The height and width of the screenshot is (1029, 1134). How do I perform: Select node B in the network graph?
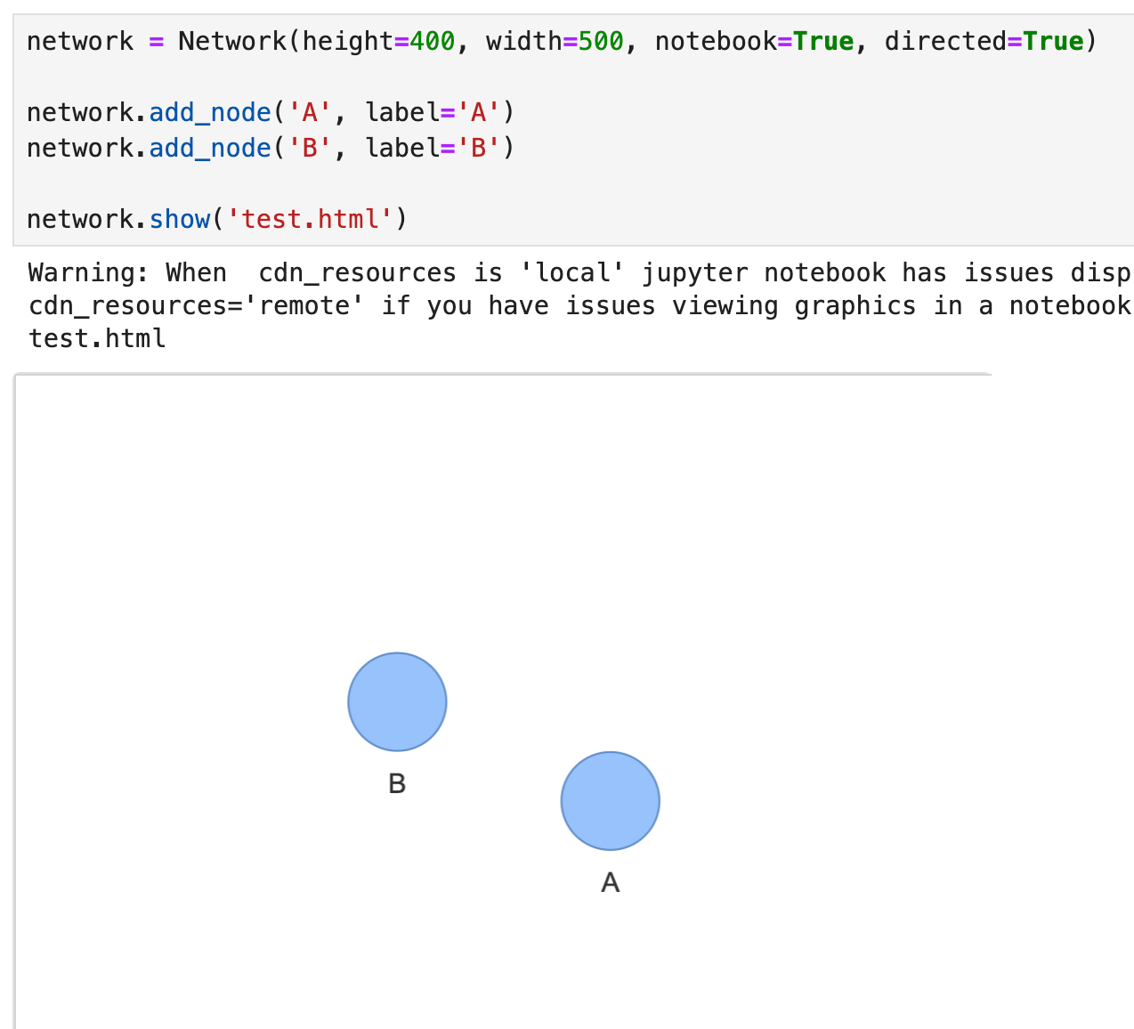coord(397,701)
